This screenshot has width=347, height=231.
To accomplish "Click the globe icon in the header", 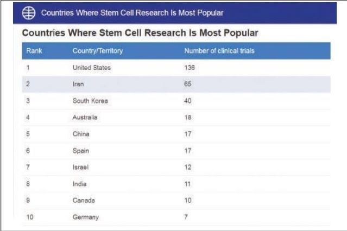I will [25, 12].
